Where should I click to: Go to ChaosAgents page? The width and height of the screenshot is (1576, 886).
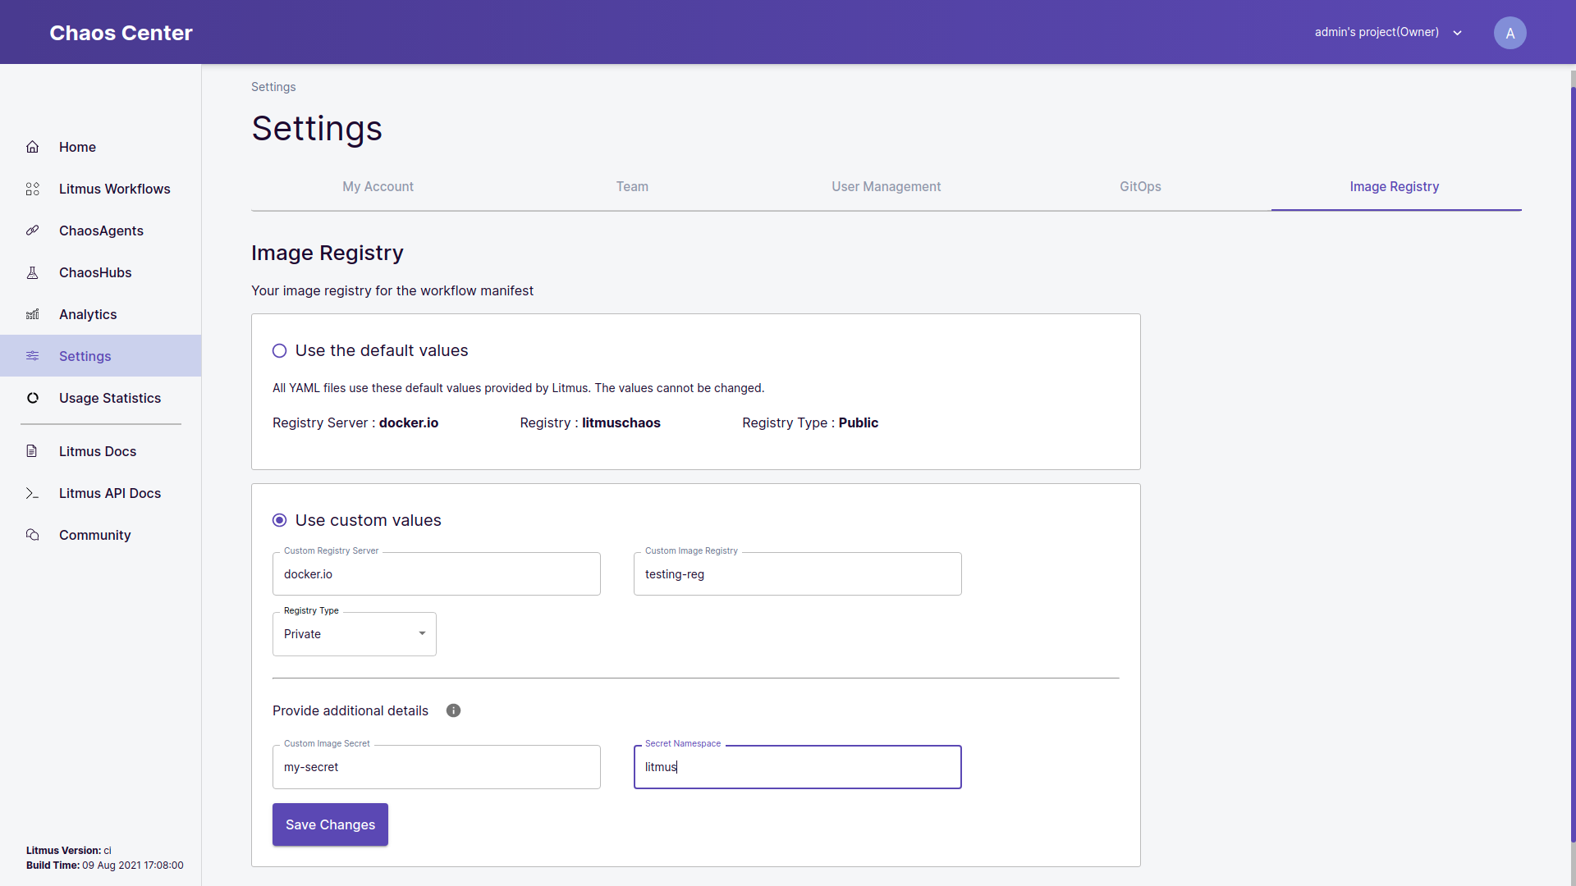pos(101,231)
